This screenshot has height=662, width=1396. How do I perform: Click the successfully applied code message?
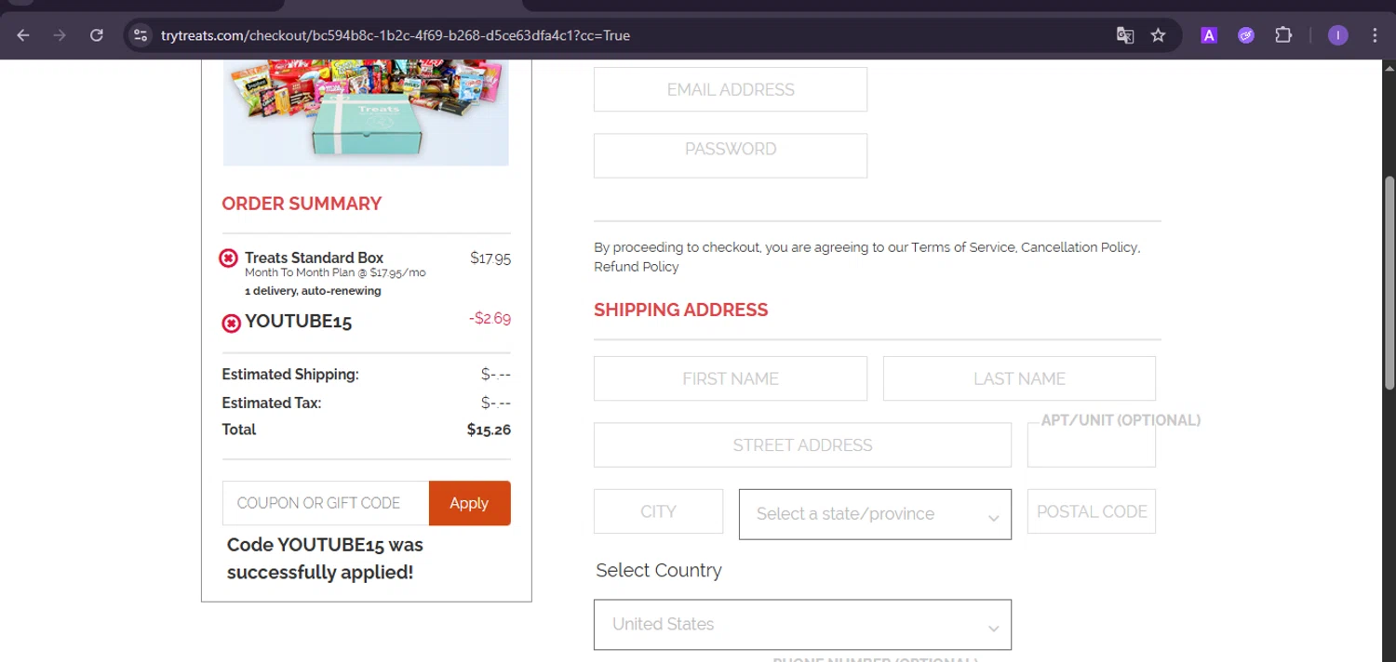(x=325, y=559)
